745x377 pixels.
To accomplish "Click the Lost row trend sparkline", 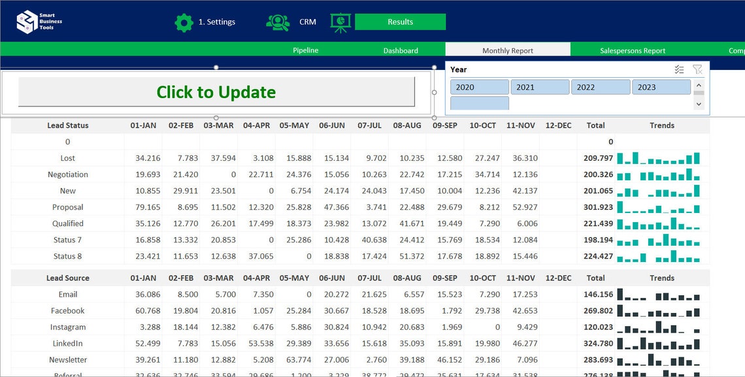I will click(659, 158).
